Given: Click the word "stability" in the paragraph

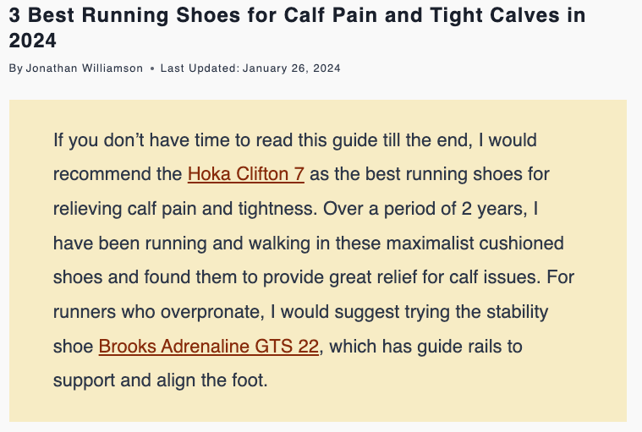Looking at the screenshot, I should [508, 311].
